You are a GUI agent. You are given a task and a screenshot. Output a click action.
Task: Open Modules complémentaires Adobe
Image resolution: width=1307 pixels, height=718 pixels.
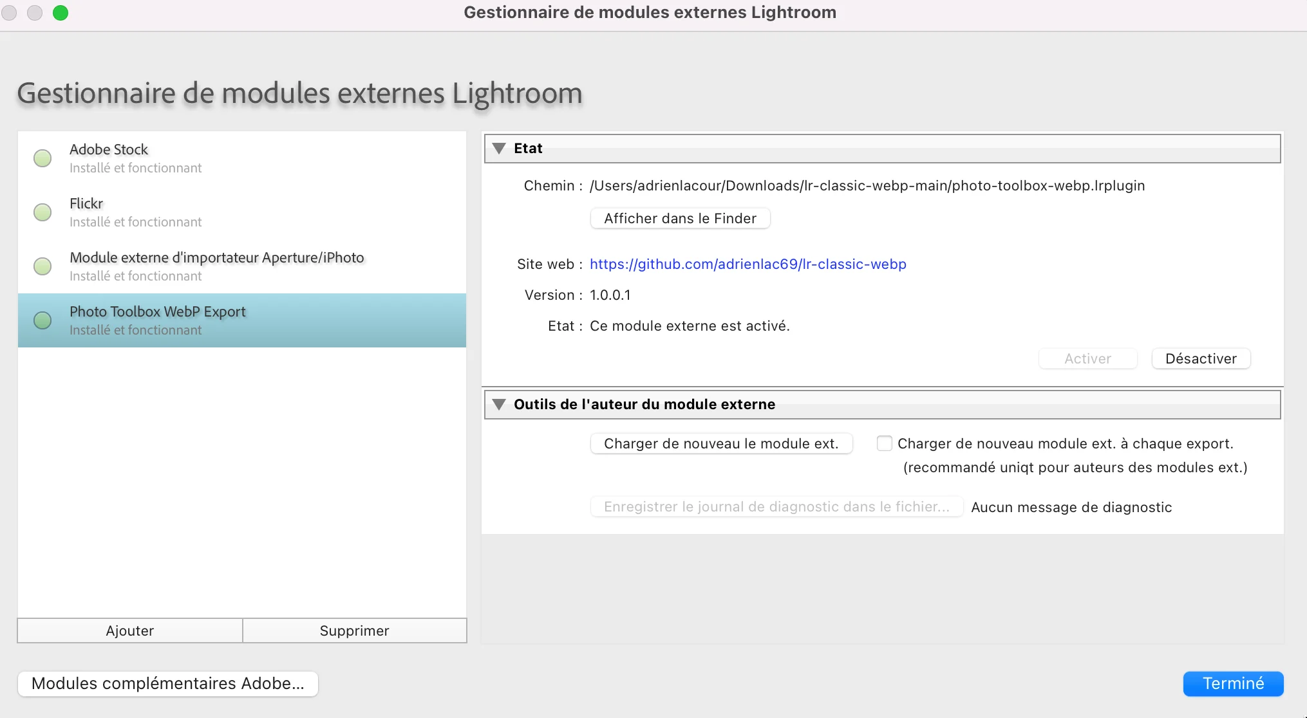coord(167,684)
